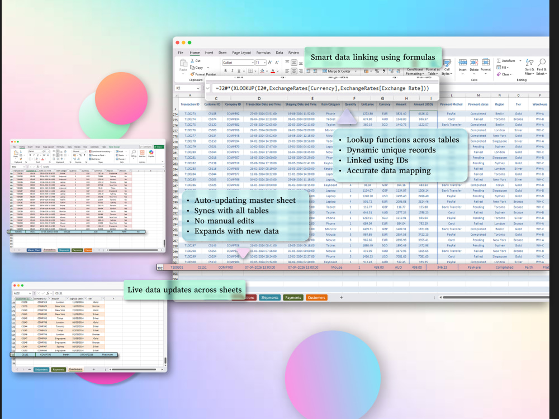The width and height of the screenshot is (559, 419).
Task: Open the Copy options dropdown arrow
Action: [208, 68]
